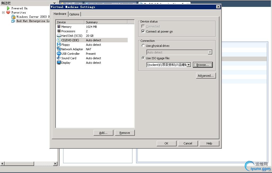Confirm settings with OK button
Viewport: 272px width, 173px height.
166,143
